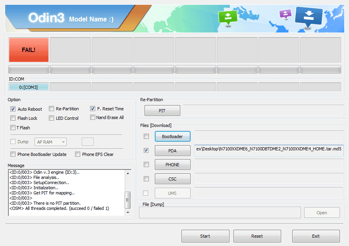Click the Message log scrollbar thumb
The height and width of the screenshot is (246, 349).
(x=128, y=200)
